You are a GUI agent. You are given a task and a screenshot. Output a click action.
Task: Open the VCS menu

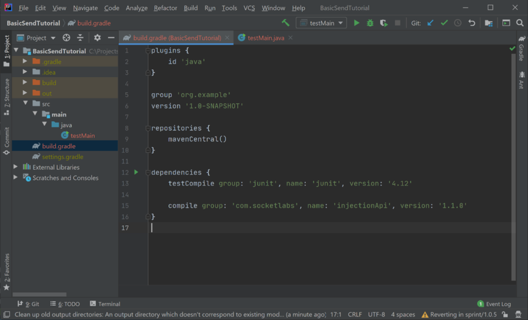(x=249, y=8)
